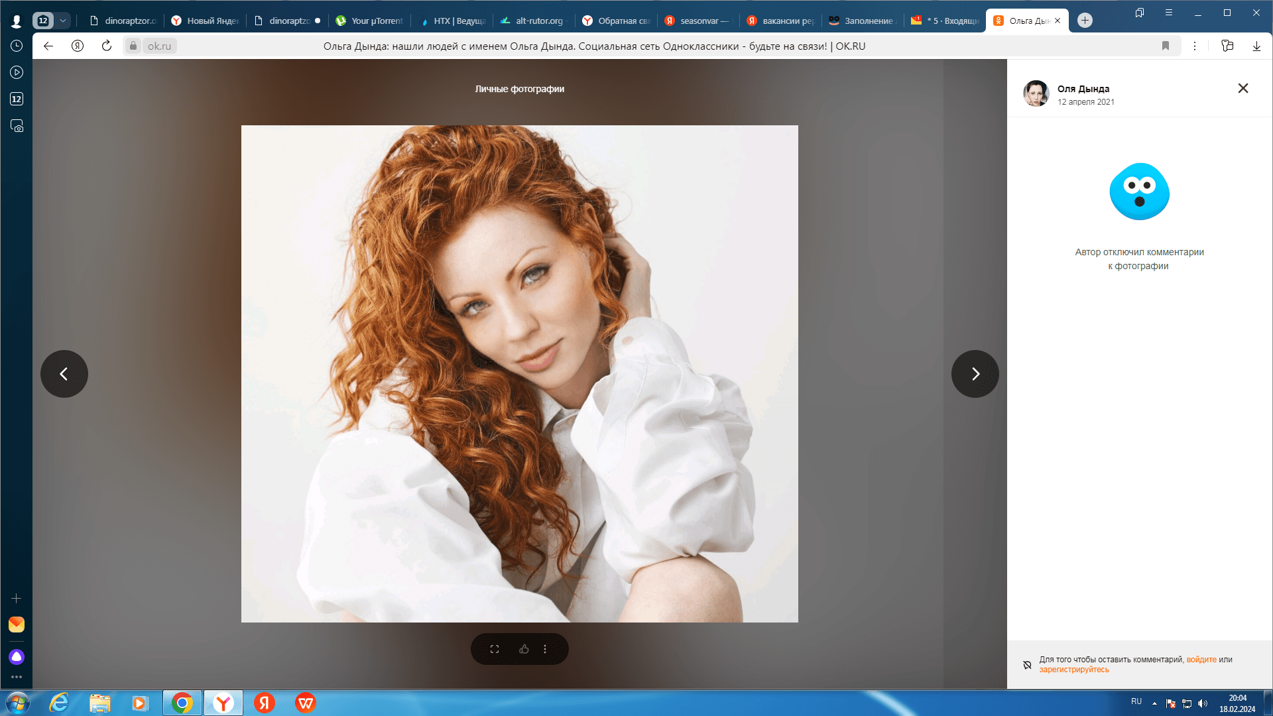Click the ok.ru address field
Viewport: 1273px width, 716px height.
[159, 46]
